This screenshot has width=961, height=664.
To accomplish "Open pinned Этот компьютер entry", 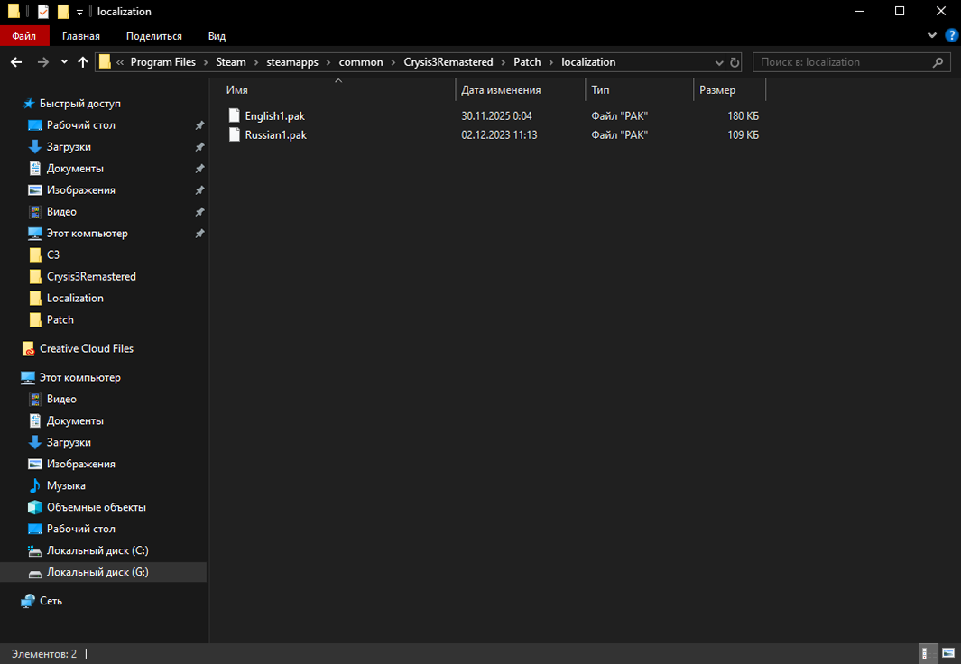I will [87, 234].
